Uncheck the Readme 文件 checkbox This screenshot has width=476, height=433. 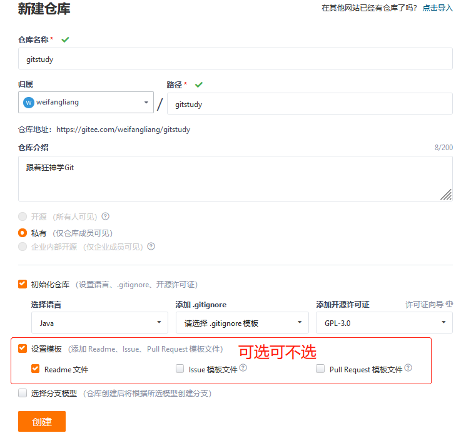point(36,369)
